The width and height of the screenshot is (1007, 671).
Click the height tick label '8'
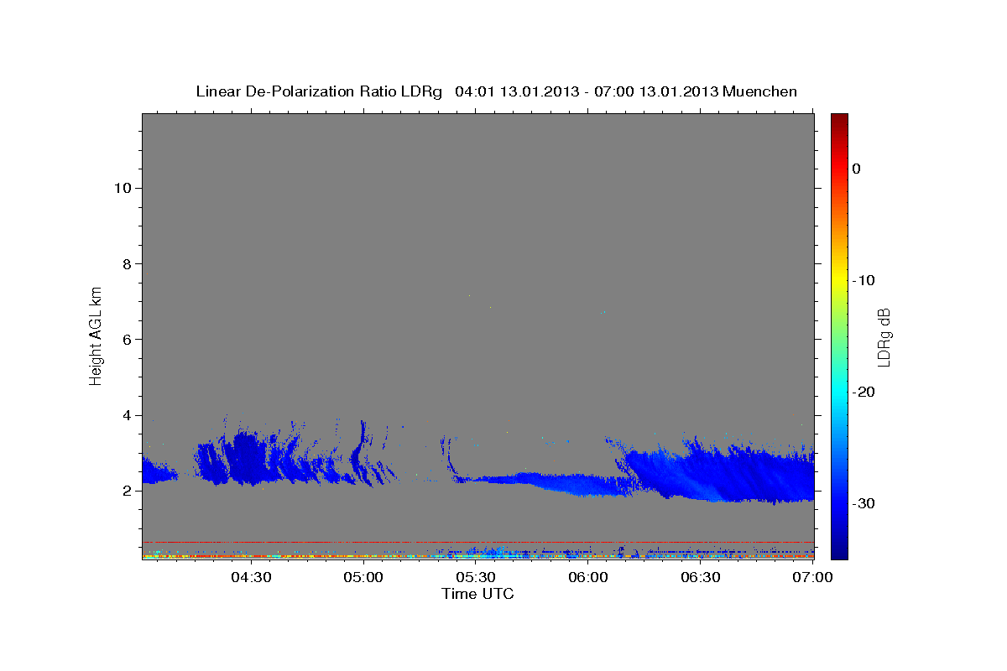[126, 263]
